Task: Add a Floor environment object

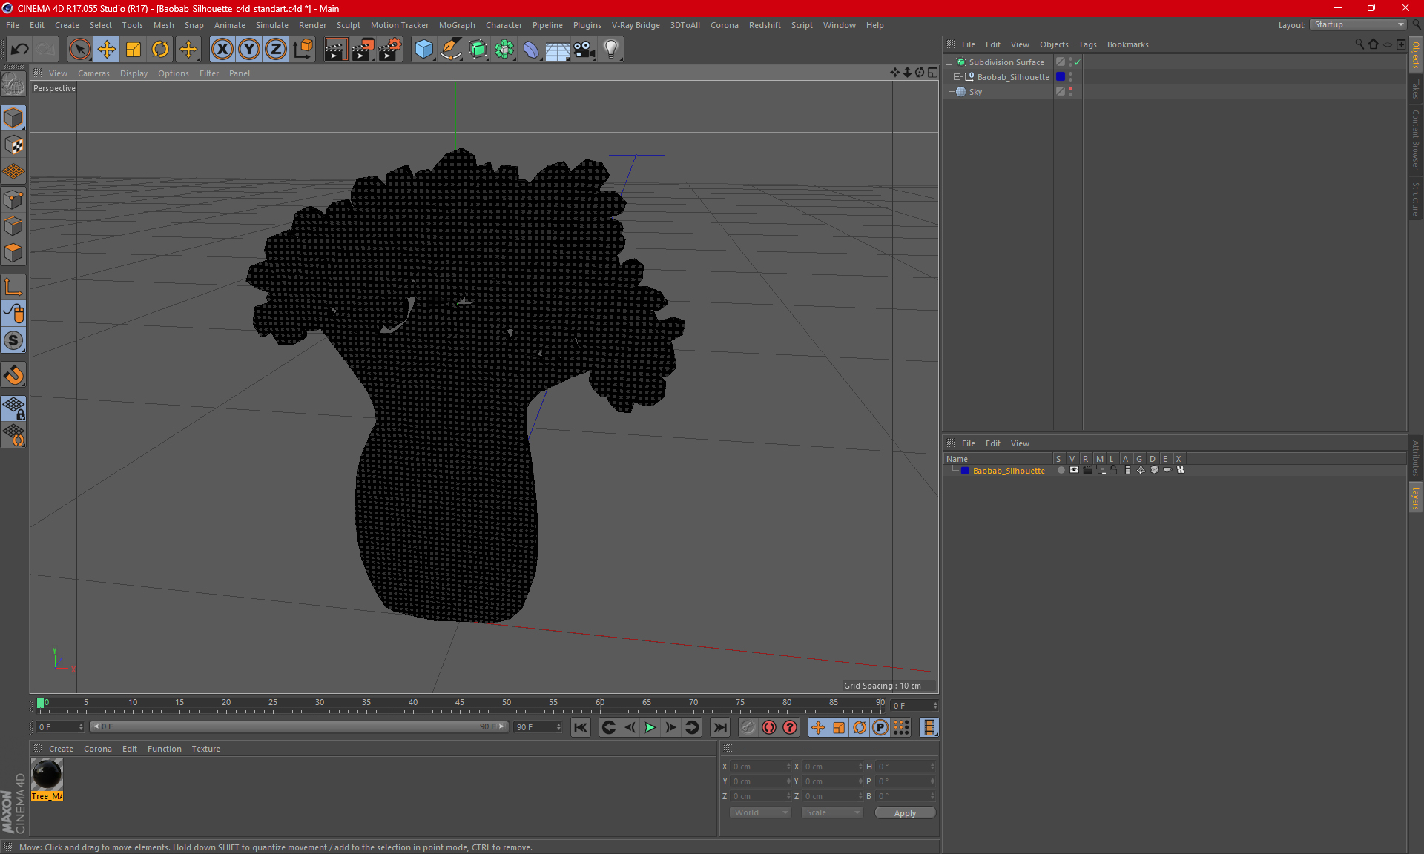Action: click(558, 49)
